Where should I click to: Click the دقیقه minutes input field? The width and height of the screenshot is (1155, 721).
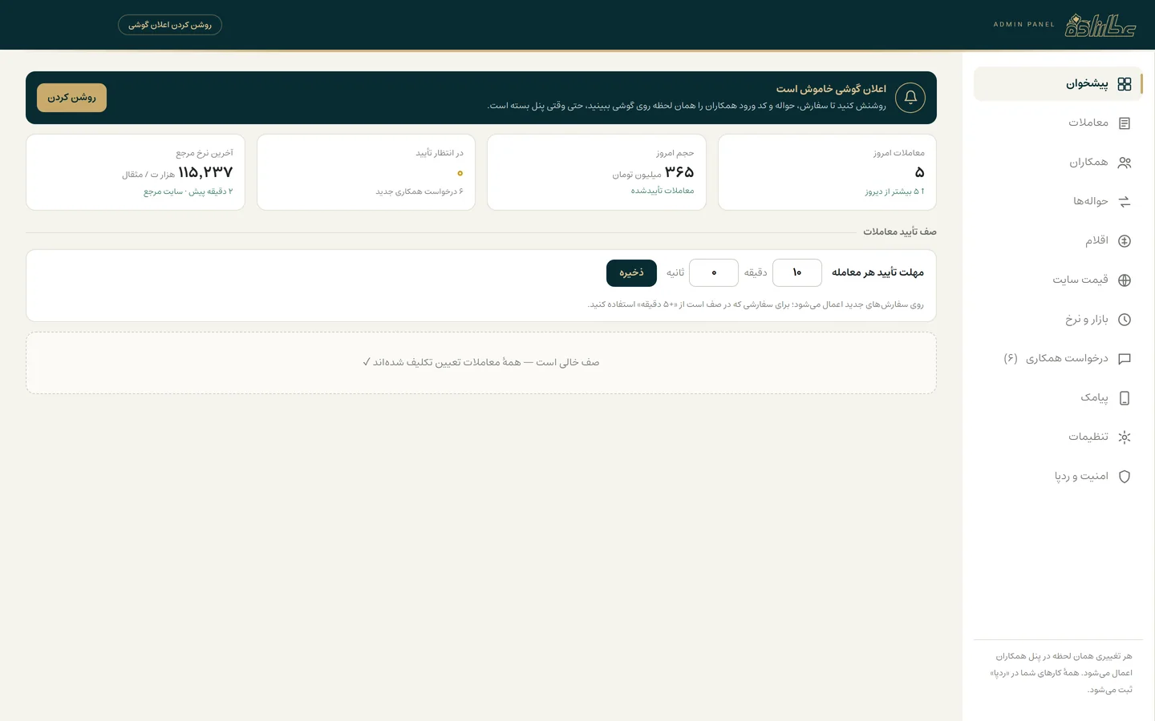pos(797,273)
